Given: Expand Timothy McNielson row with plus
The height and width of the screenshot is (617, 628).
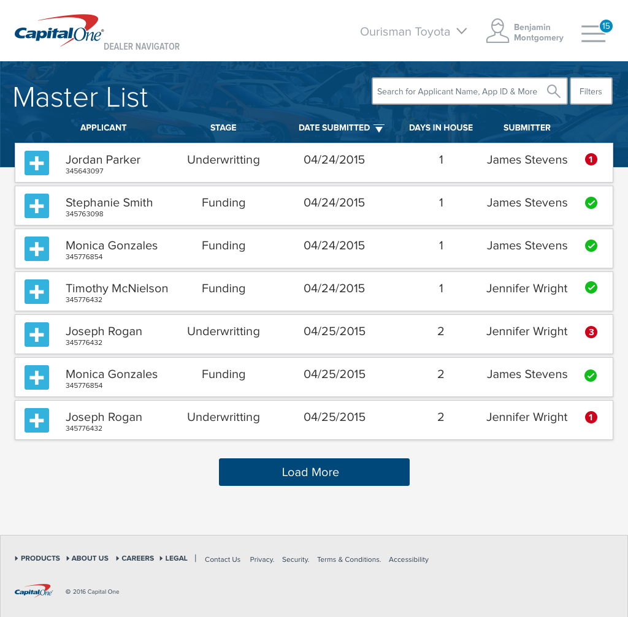Looking at the screenshot, I should coord(37,291).
